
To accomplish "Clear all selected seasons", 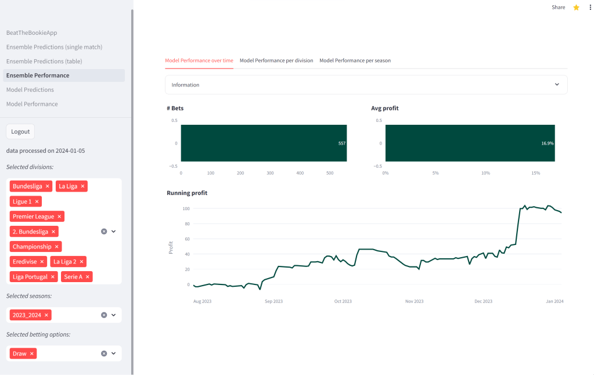I will coord(104,315).
